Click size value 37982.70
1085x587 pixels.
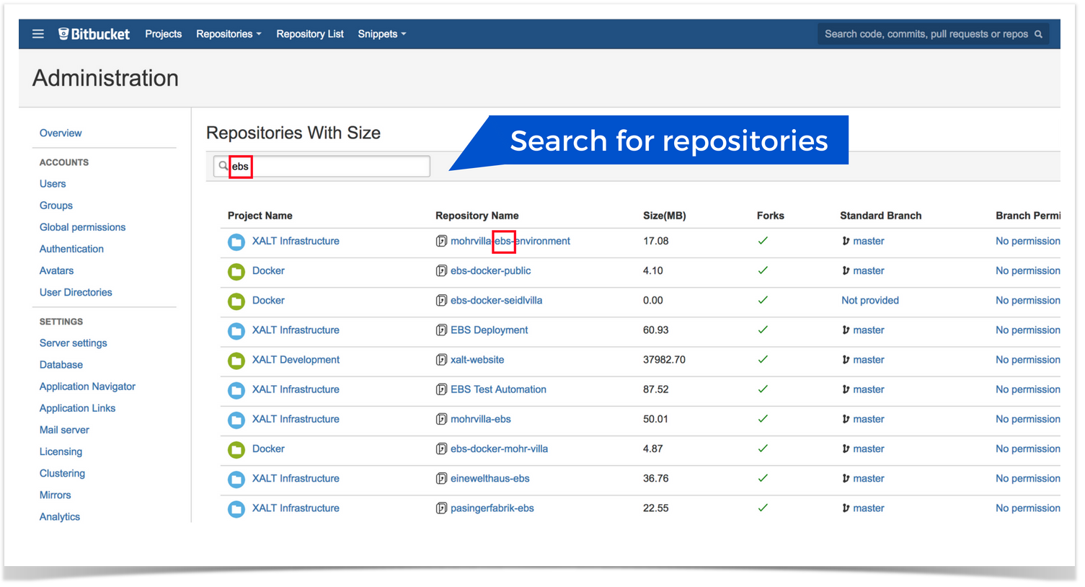pyautogui.click(x=664, y=359)
